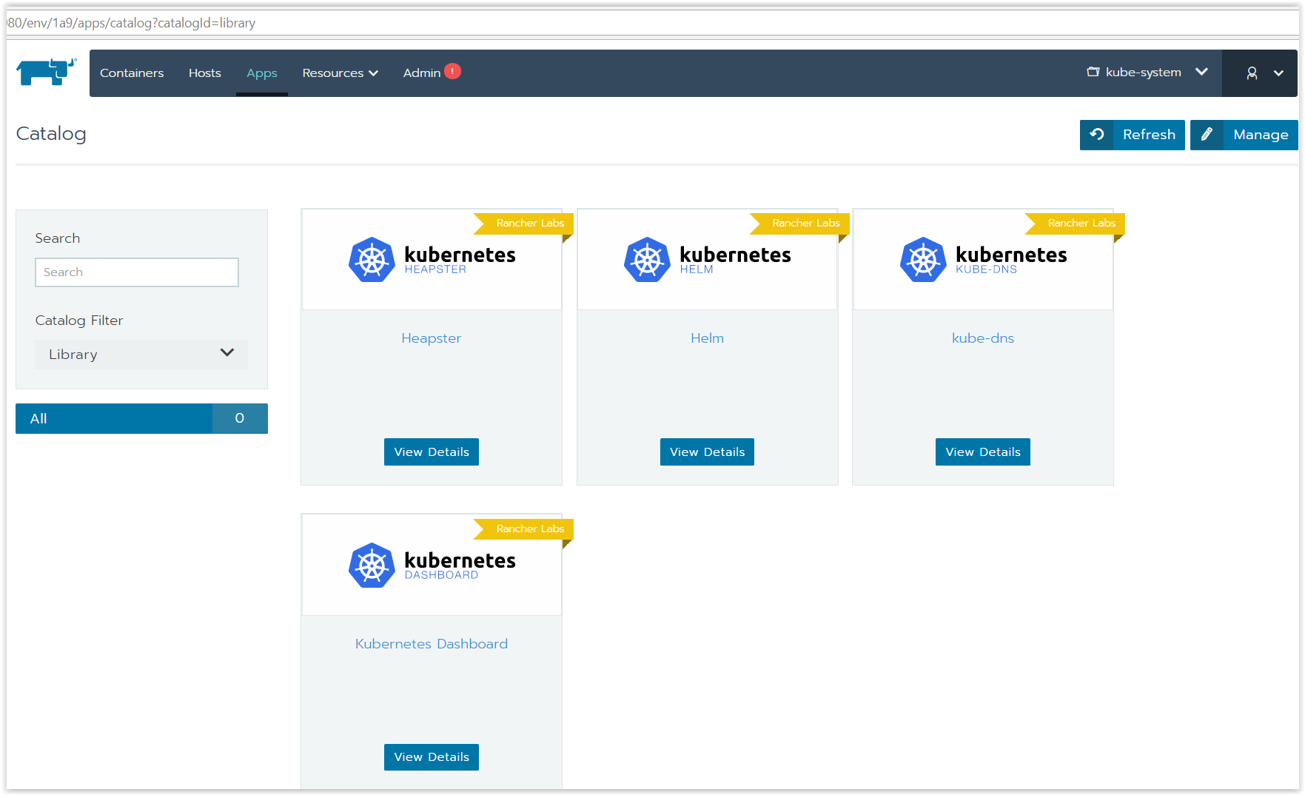Image resolution: width=1305 pixels, height=795 pixels.
Task: Click Rancher Labs ribbon on kube-dns card
Action: pos(1076,224)
